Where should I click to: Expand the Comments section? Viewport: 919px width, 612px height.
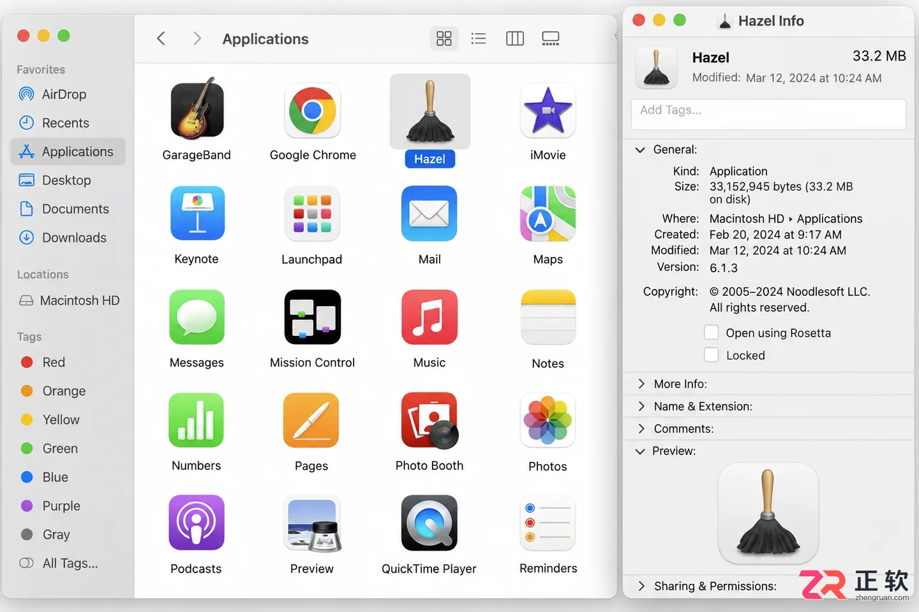[641, 428]
